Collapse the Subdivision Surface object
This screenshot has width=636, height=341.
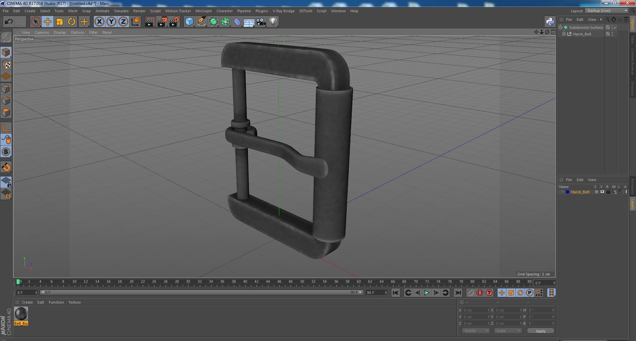(x=560, y=27)
